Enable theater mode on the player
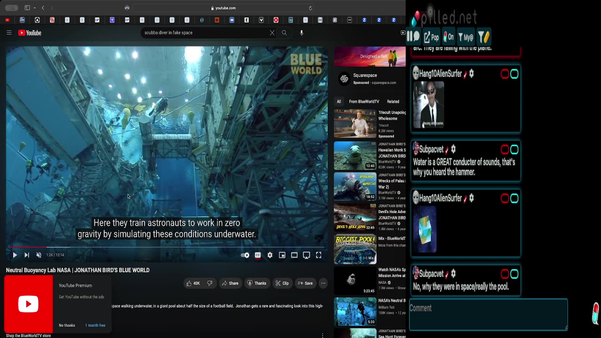This screenshot has width=601, height=338. tap(294, 255)
